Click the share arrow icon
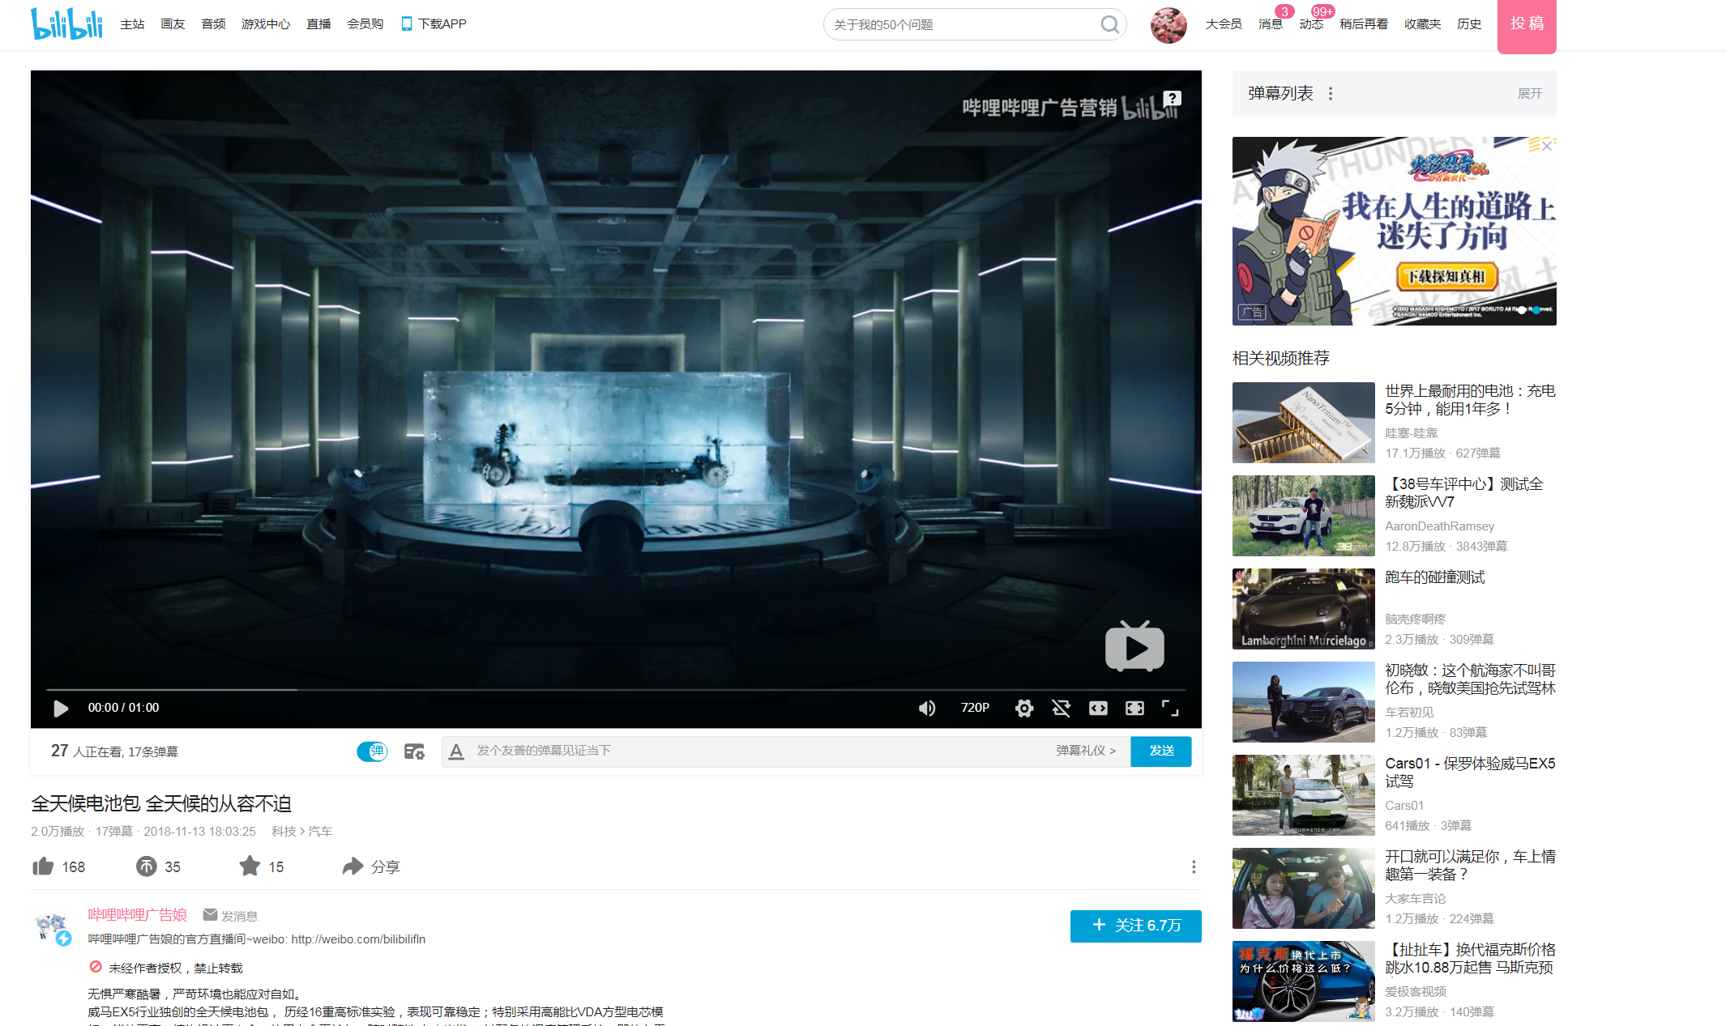 click(x=352, y=866)
